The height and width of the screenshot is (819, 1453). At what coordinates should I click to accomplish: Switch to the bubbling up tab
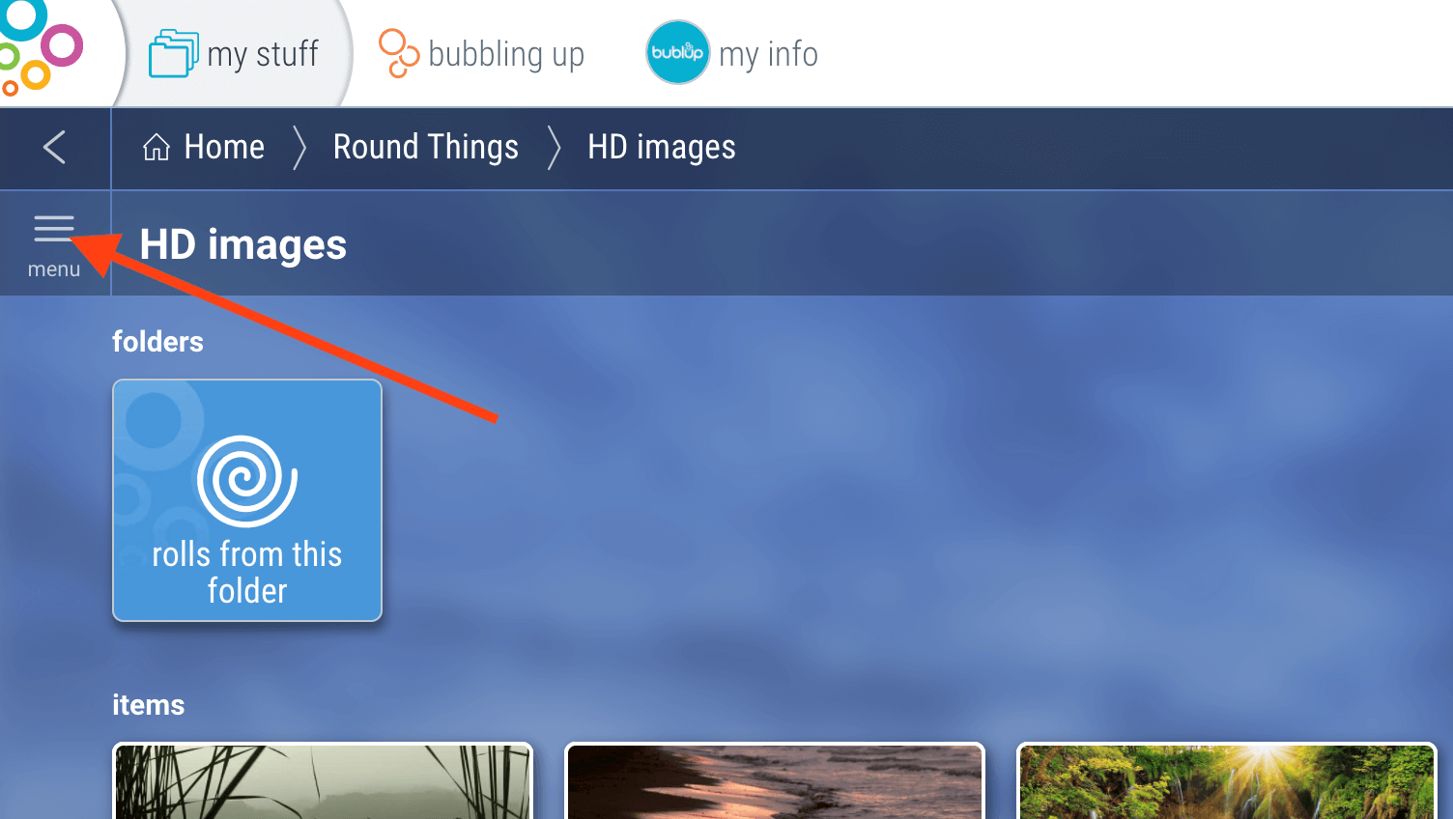pyautogui.click(x=481, y=54)
